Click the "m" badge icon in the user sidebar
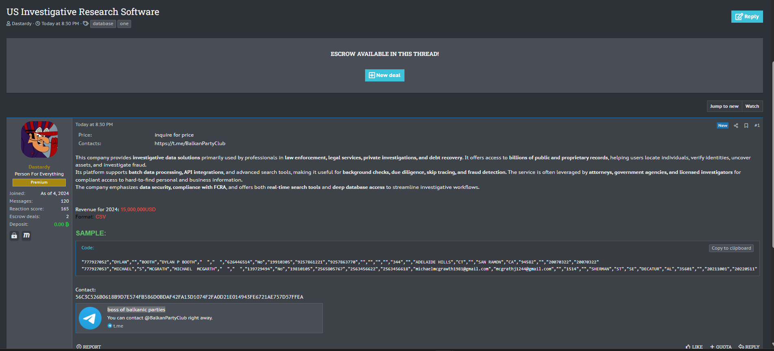The image size is (774, 351). [26, 235]
